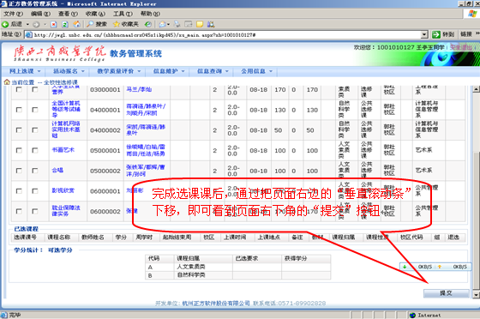
Task: Click the Refresh page icon
Action: click(x=65, y=24)
